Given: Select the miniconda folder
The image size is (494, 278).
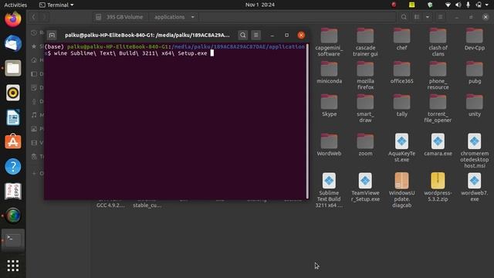Looking at the screenshot, I should point(329,72).
